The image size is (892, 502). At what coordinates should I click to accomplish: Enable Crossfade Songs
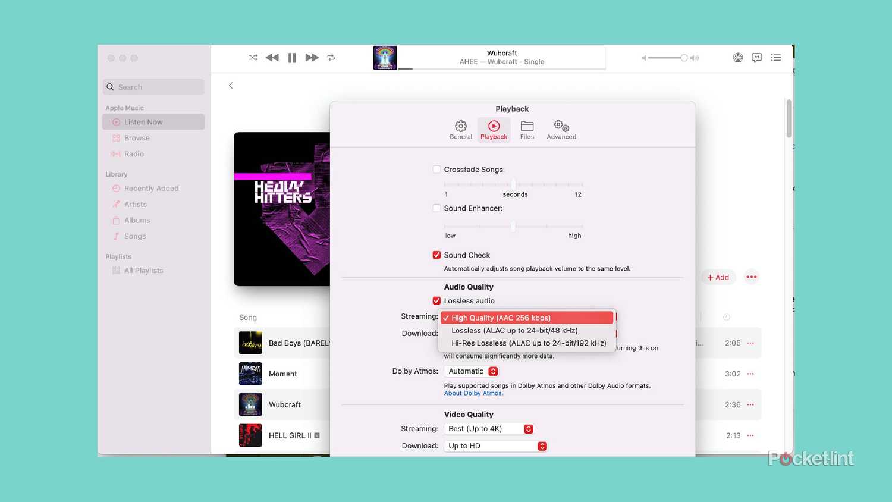436,169
